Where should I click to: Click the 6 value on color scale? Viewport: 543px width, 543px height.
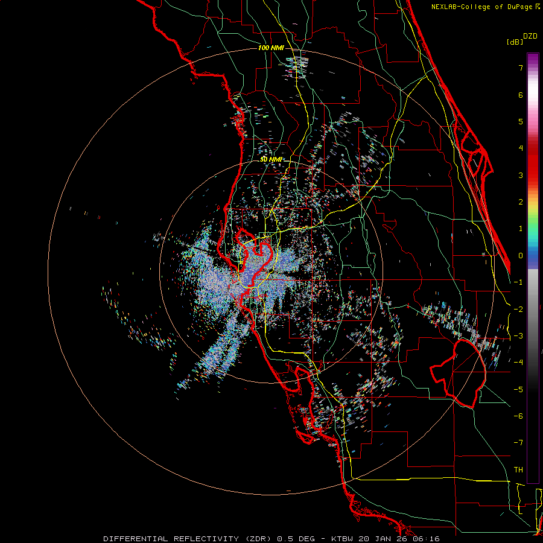click(521, 95)
